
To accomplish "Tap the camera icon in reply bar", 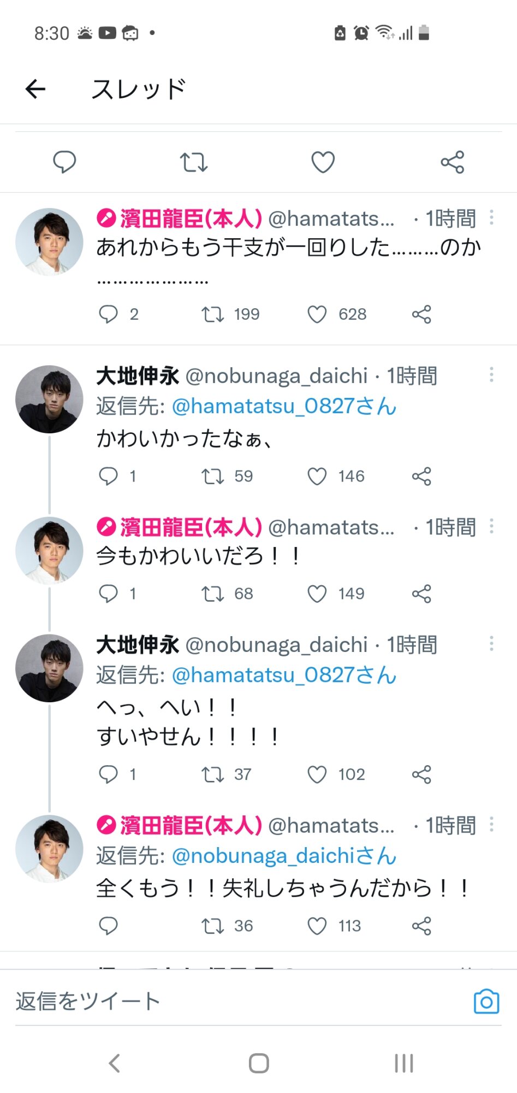I will pyautogui.click(x=486, y=1001).
